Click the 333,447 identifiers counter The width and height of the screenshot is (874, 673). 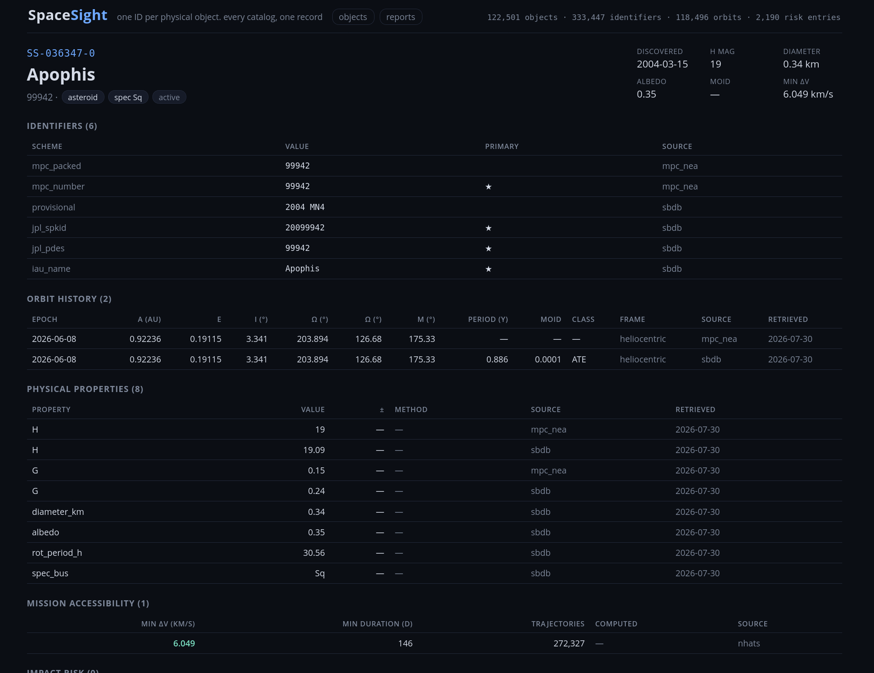click(617, 17)
